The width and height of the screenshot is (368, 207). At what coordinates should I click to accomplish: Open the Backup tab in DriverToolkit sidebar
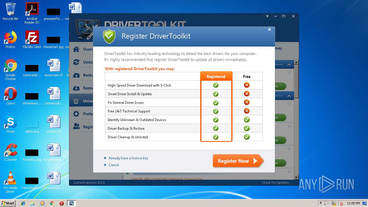click(81, 75)
